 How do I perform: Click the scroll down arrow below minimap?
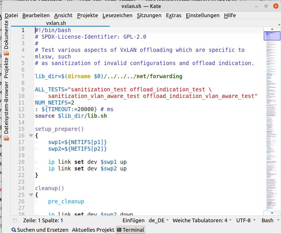pos(272,213)
